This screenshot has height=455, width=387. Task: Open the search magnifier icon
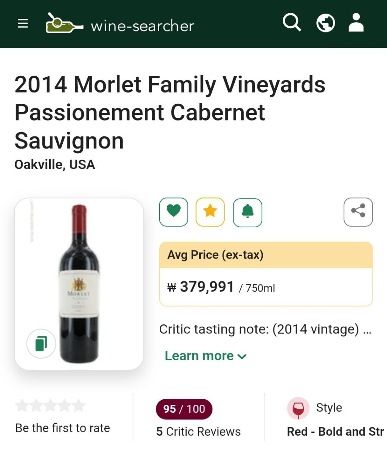(x=292, y=23)
